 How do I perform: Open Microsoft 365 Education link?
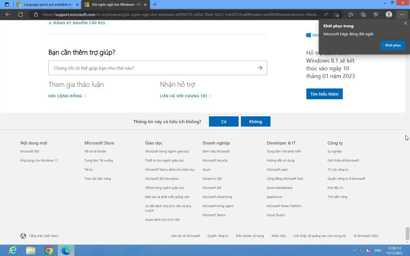[x=162, y=179]
